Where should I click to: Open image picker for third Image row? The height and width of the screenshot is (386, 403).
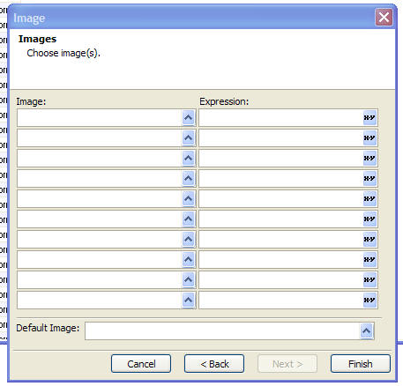(188, 159)
